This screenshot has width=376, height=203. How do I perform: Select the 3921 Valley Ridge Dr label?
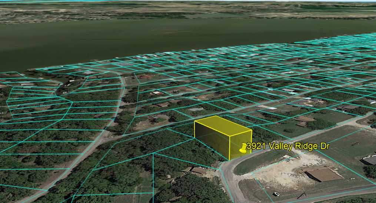[288, 146]
